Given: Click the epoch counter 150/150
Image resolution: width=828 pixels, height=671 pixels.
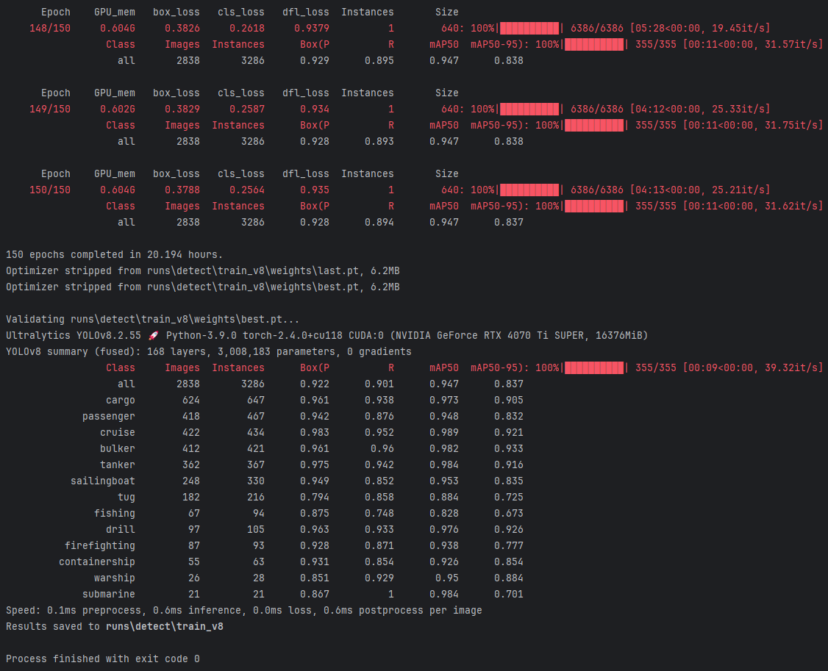Looking at the screenshot, I should coord(50,190).
